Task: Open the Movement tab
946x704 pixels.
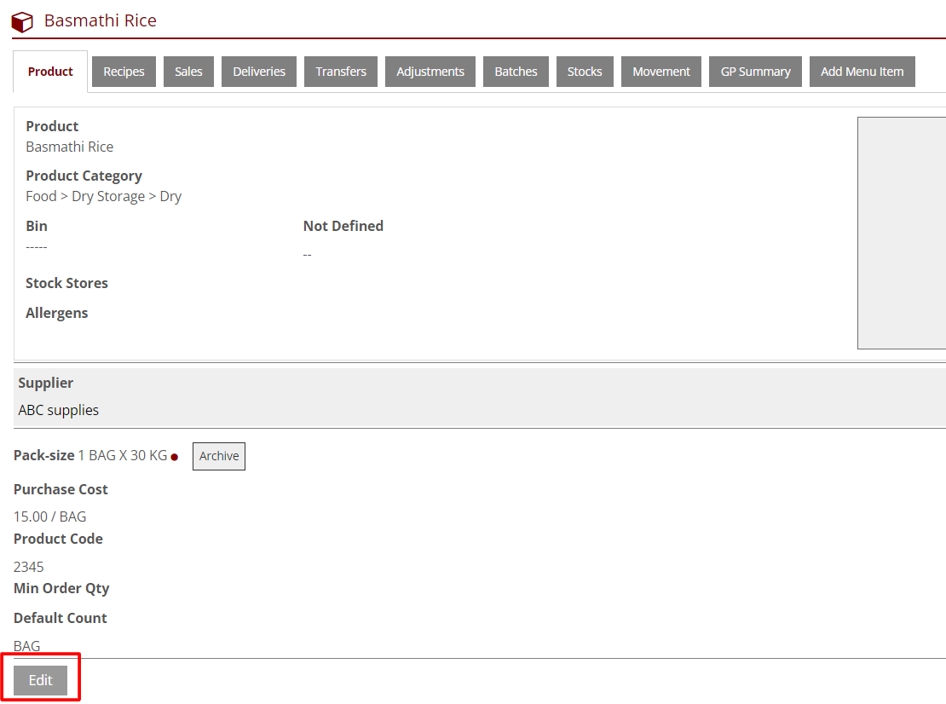Action: tap(661, 72)
